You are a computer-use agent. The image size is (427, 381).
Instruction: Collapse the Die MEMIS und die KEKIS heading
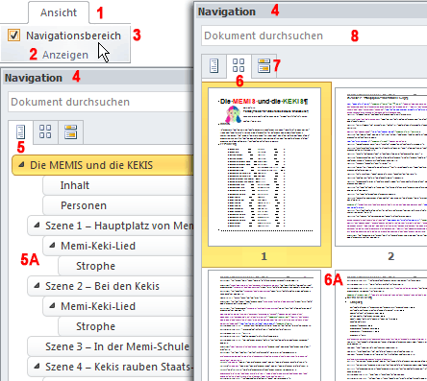[21, 165]
